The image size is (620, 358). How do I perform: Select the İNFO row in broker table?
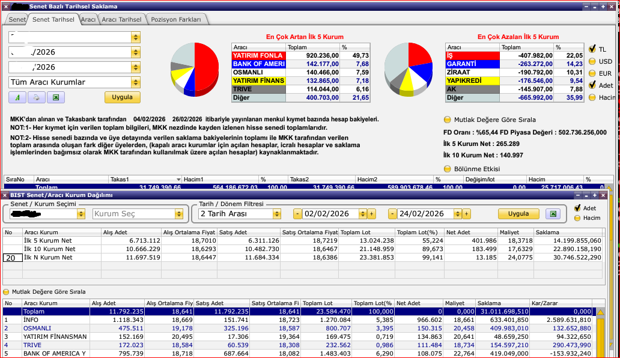tap(300, 320)
